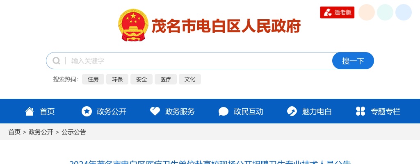Click the heart icon beside 政务服务
420x164 pixels.
click(x=155, y=111)
